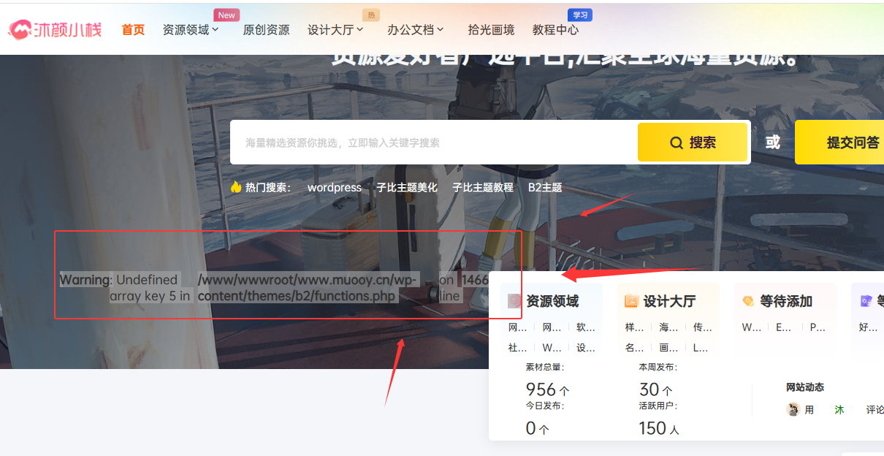Click the 沐颜小栈 site logo

55,30
